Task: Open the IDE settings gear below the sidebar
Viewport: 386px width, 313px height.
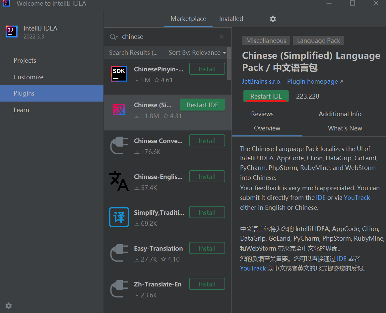Action: pos(9,306)
